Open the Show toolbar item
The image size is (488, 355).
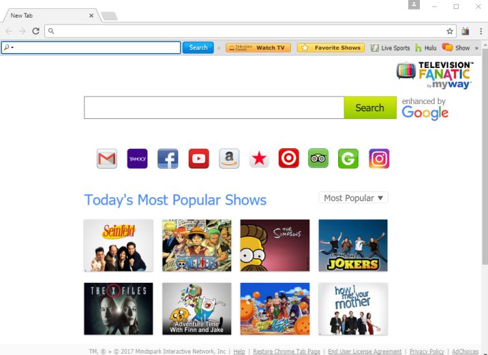456,48
